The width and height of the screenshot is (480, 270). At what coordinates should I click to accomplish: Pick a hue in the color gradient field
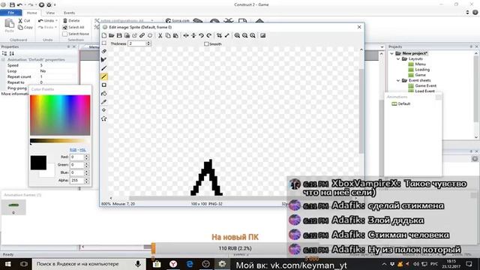(x=60, y=115)
